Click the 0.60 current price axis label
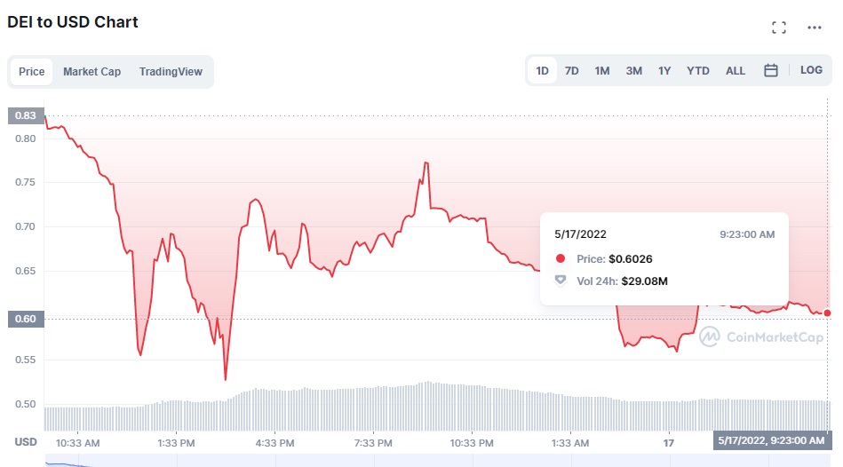This screenshot has width=843, height=467. (25, 319)
